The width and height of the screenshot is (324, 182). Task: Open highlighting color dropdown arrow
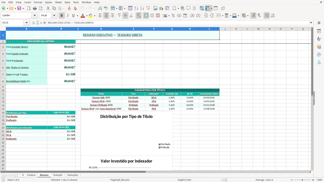[94, 16]
